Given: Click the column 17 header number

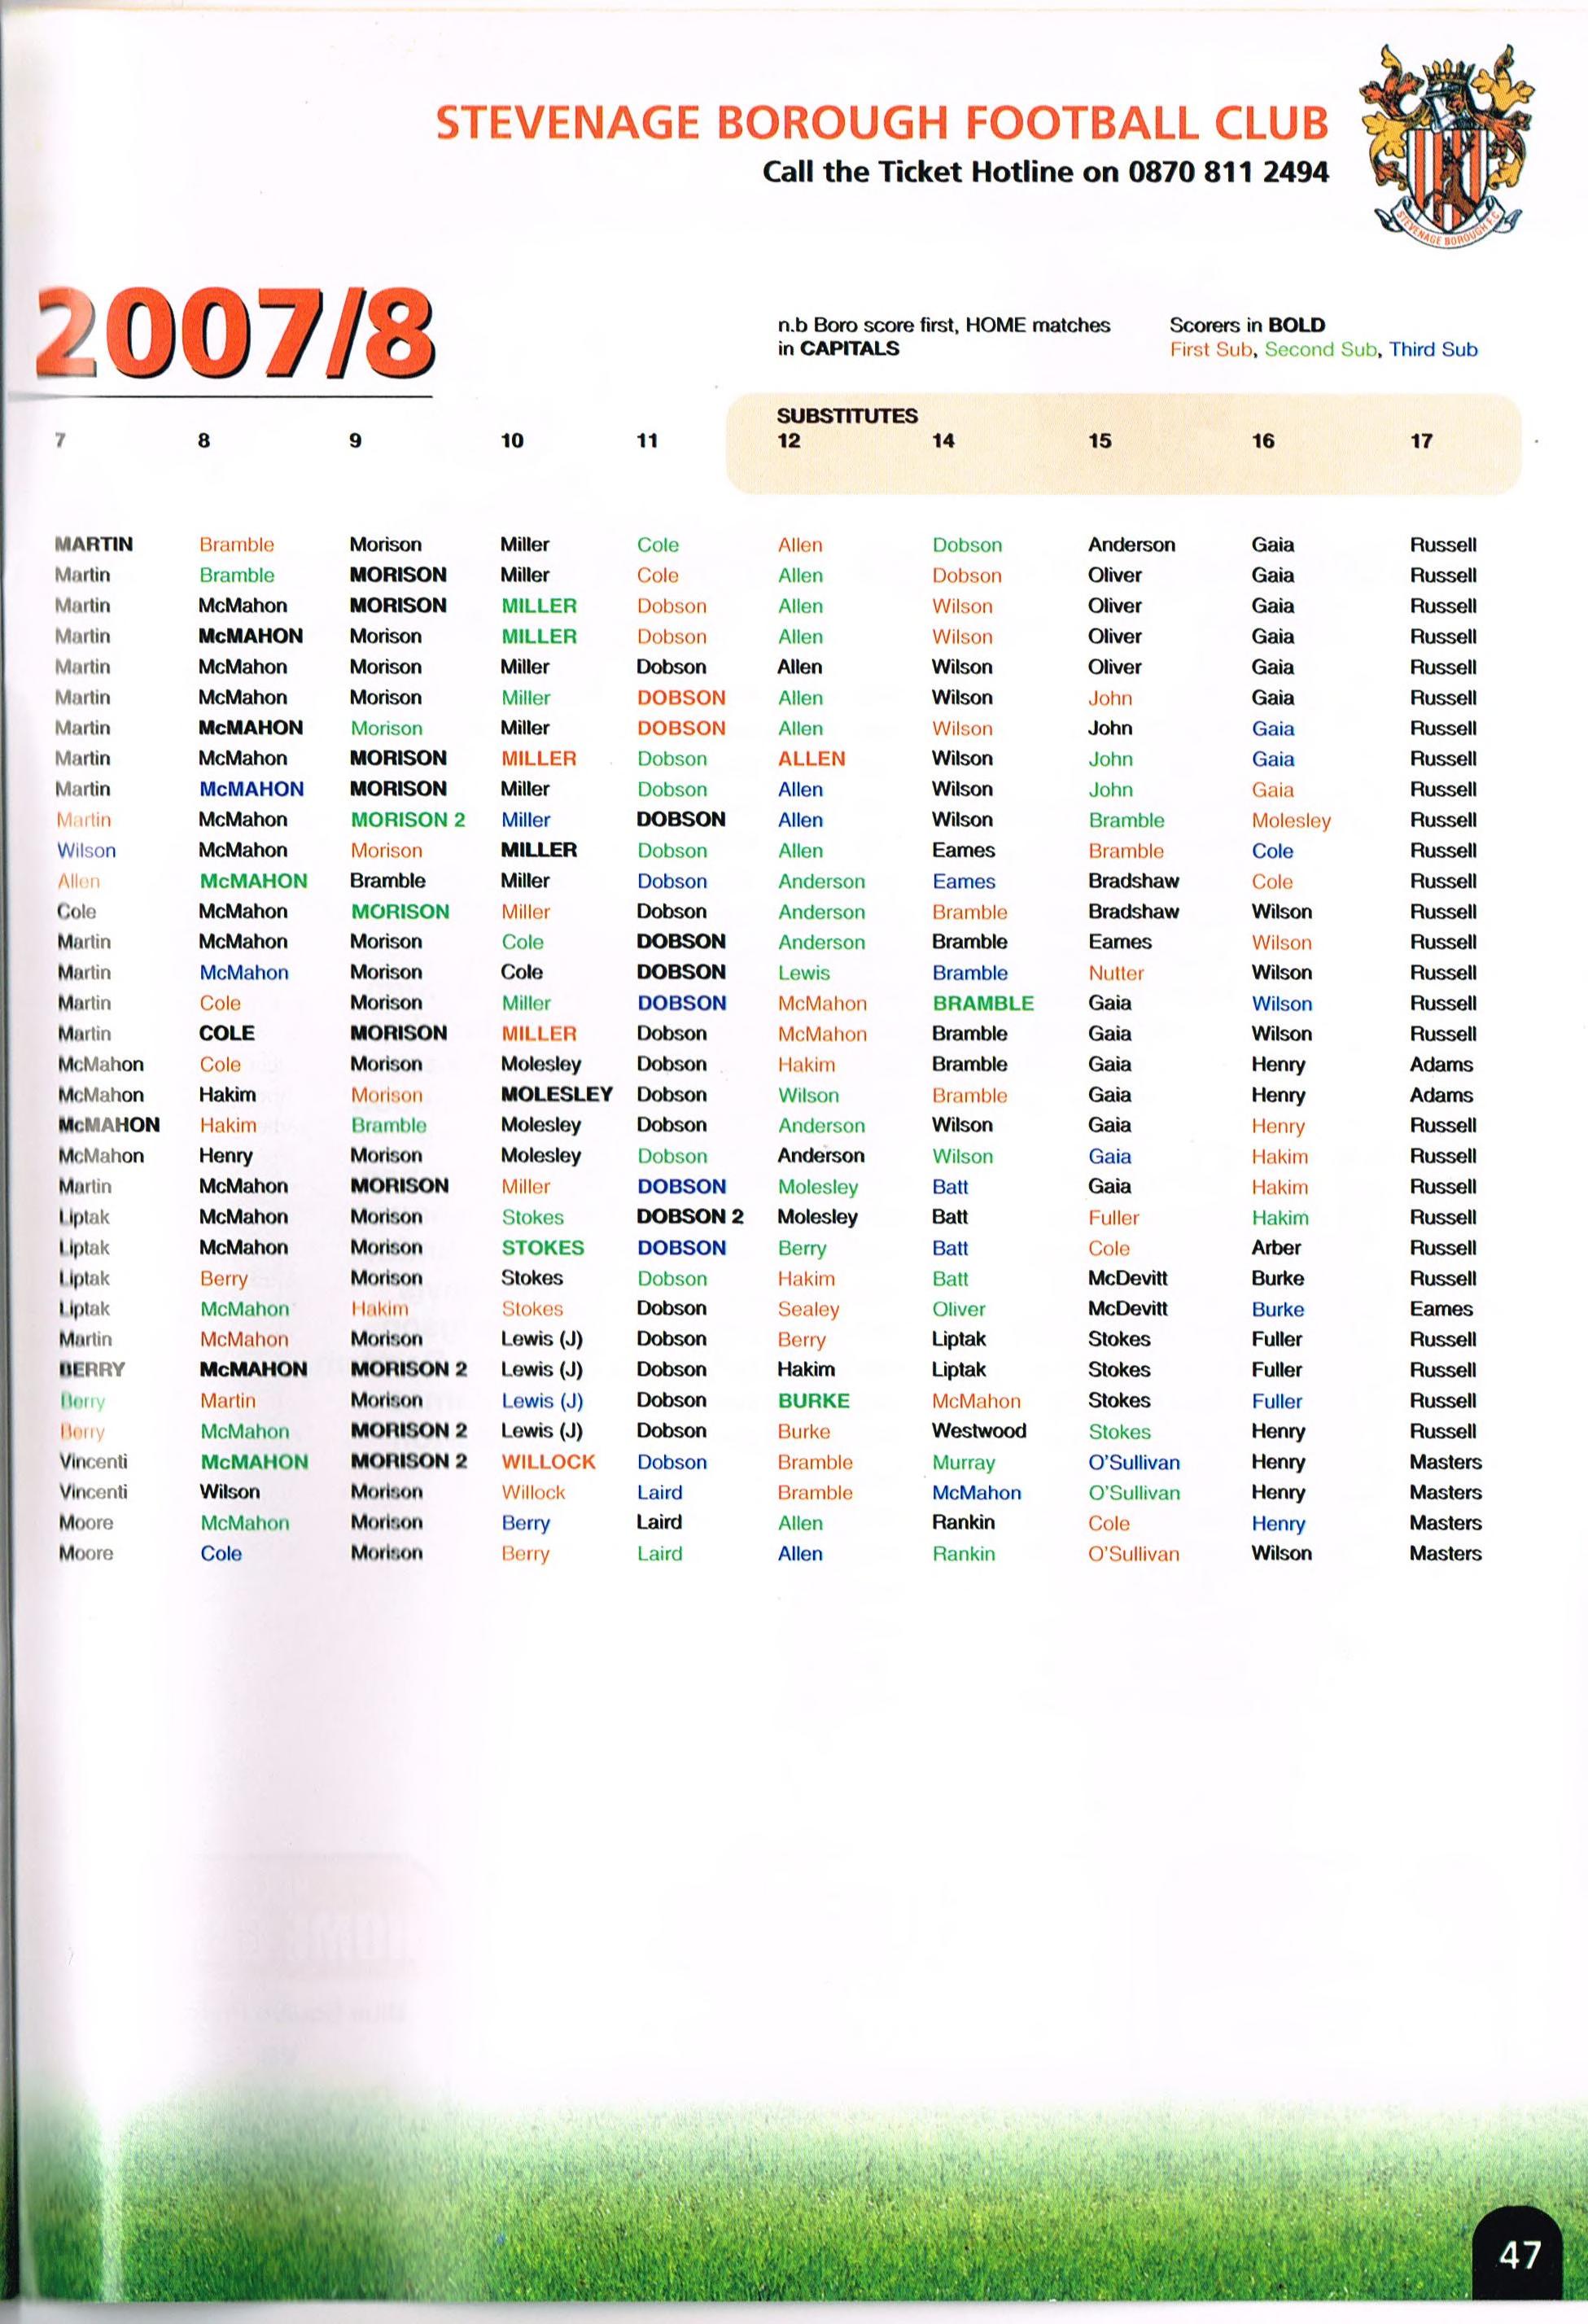Looking at the screenshot, I should coord(1421,441).
